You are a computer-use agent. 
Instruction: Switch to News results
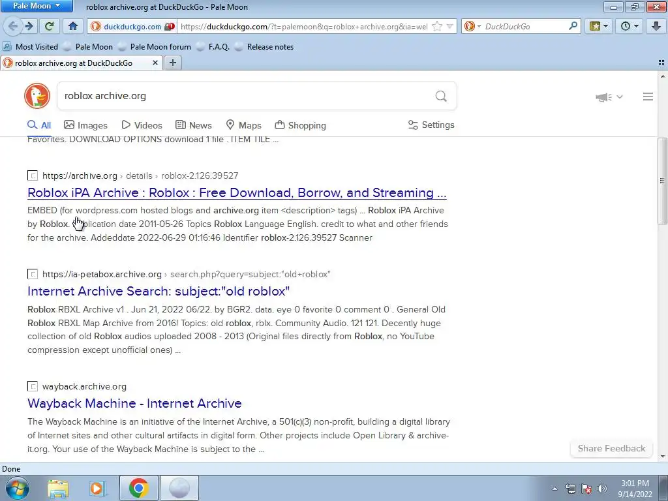(x=193, y=125)
